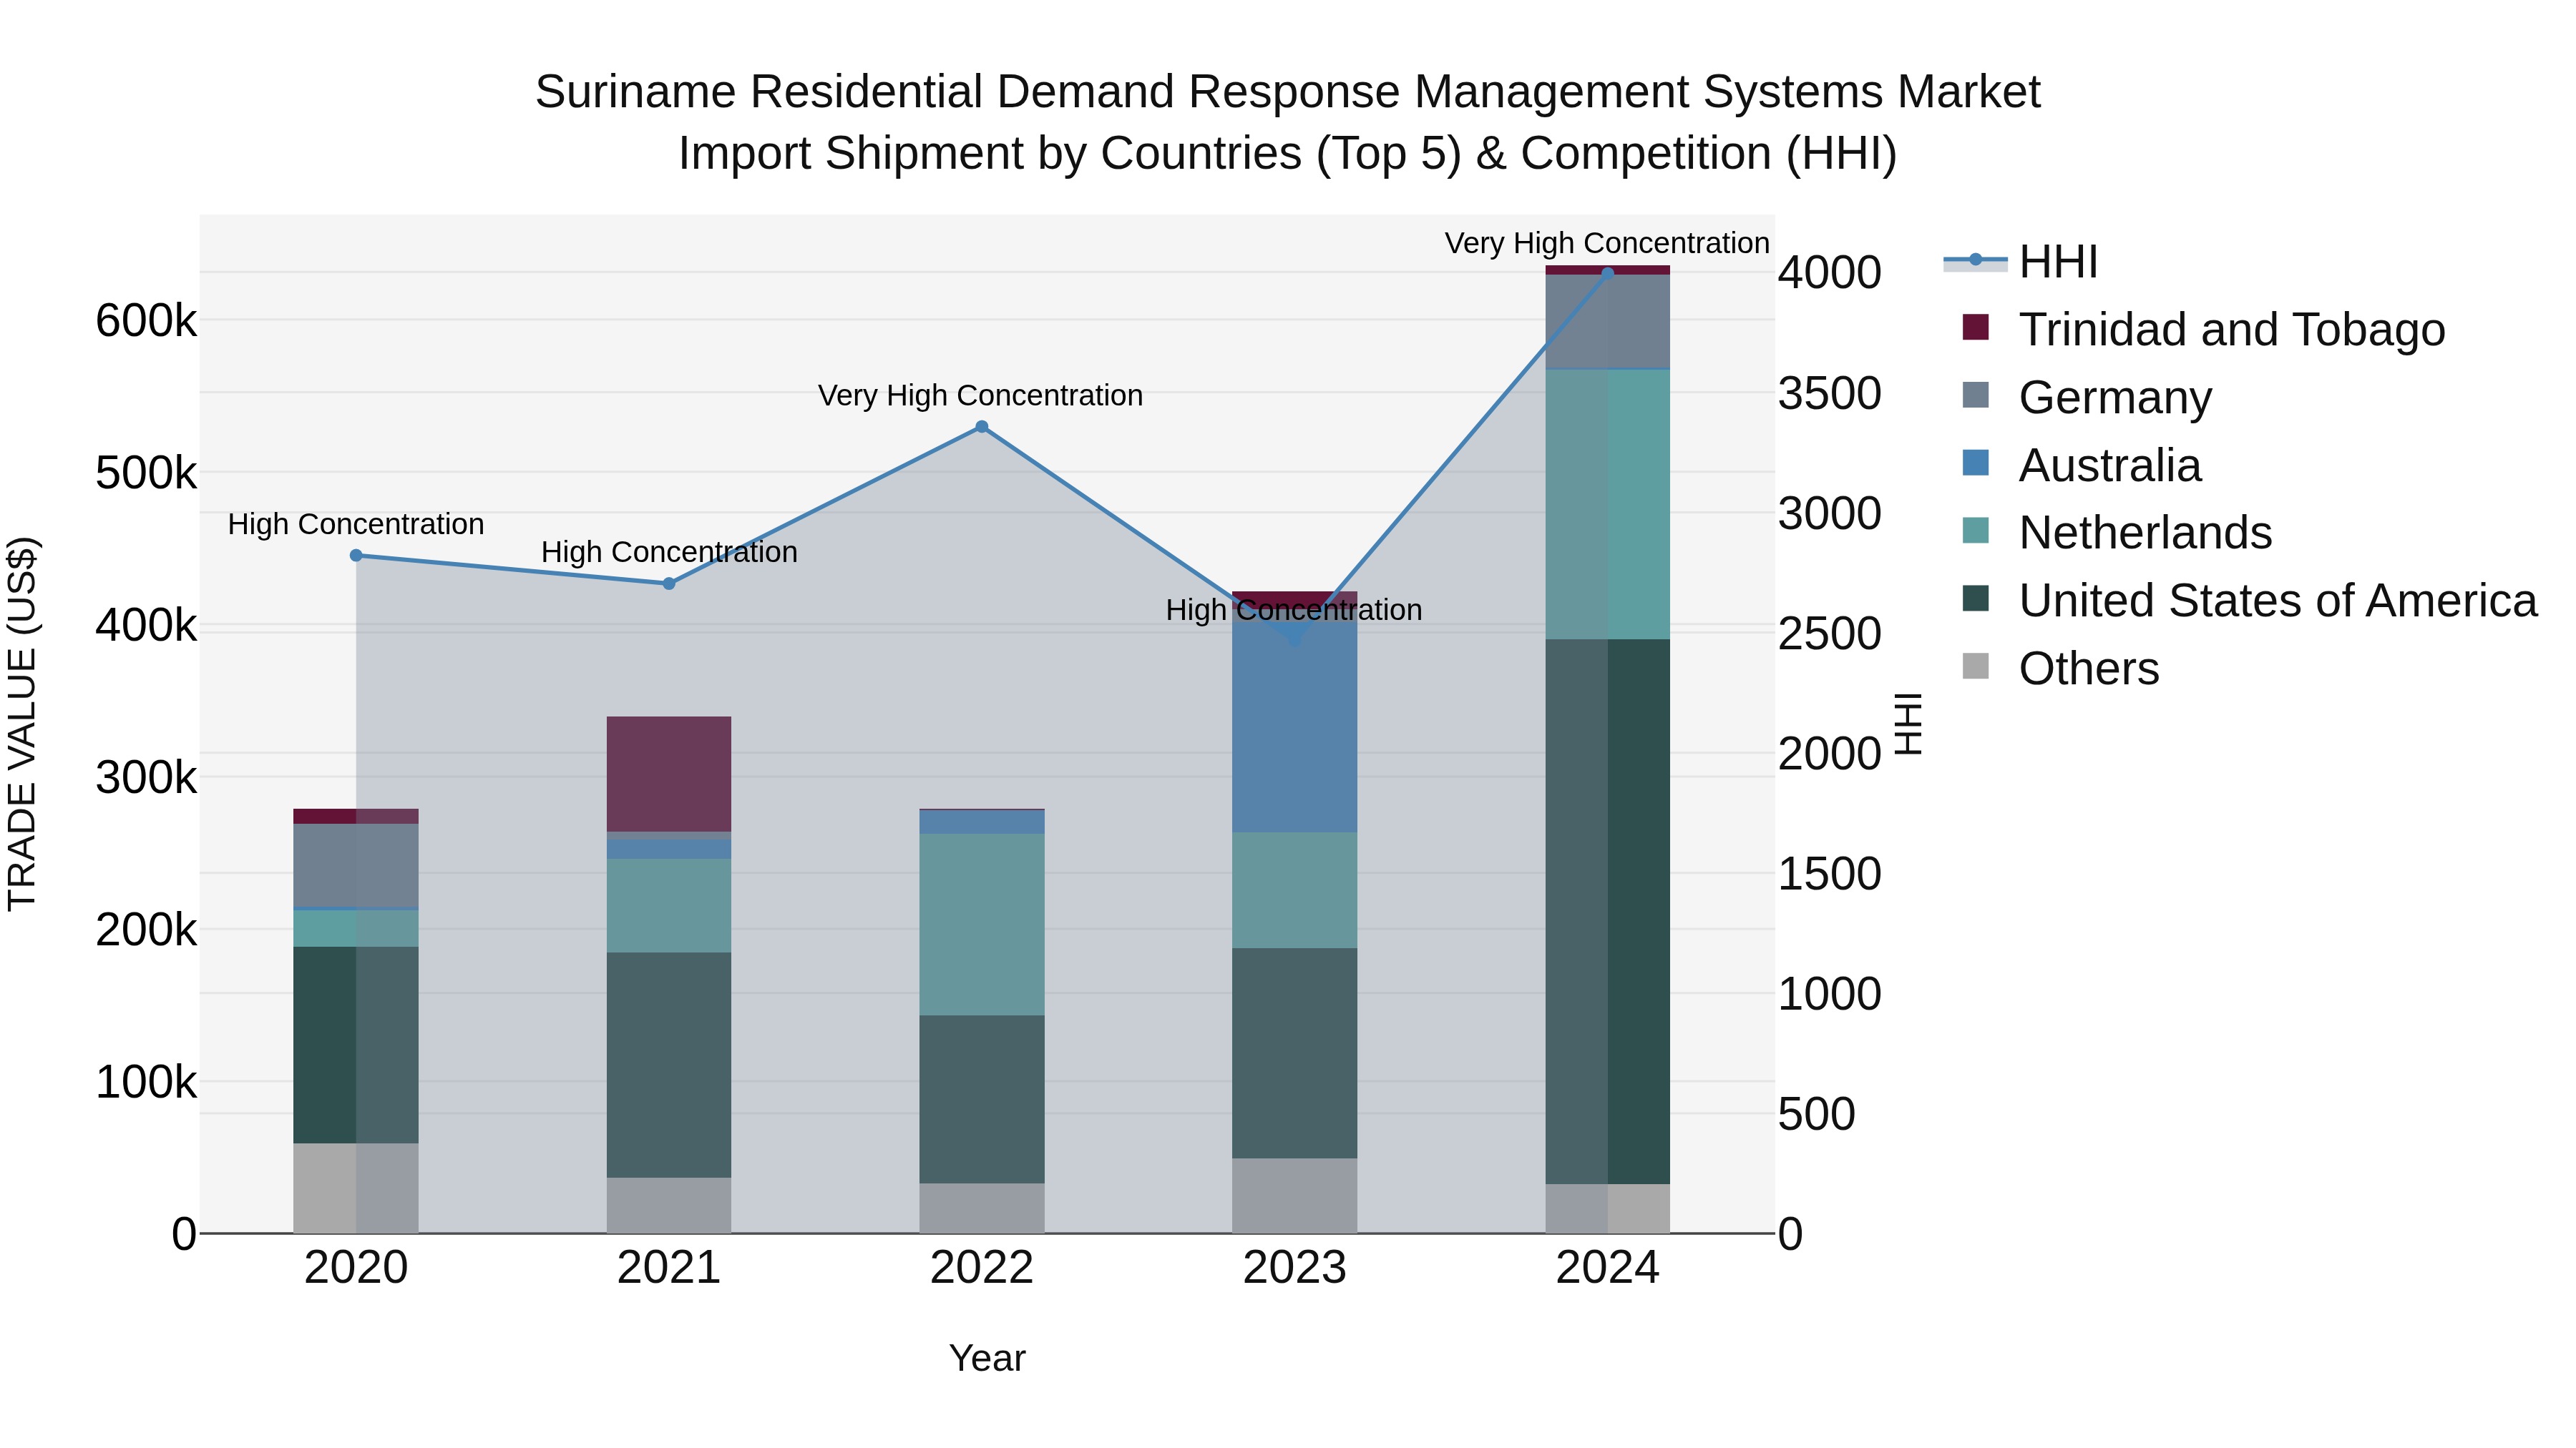Click the HHI marker for 2021
This screenshot has width=2576, height=1448.
tap(669, 583)
